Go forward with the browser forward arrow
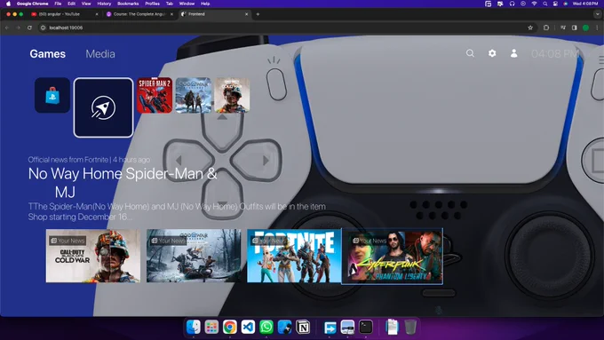Image resolution: width=604 pixels, height=340 pixels. click(18, 28)
